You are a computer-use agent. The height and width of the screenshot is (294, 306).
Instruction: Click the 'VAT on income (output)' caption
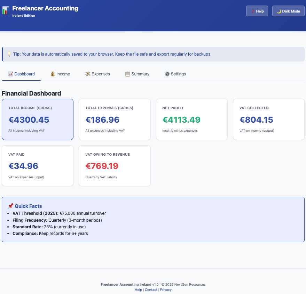[x=257, y=131]
